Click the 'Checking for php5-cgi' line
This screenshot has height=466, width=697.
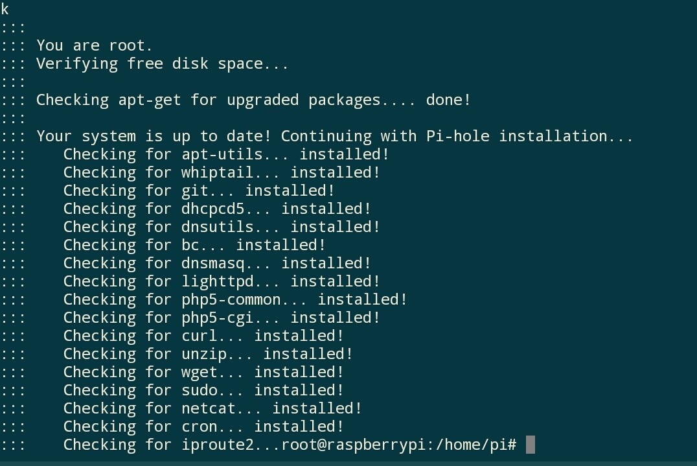pos(222,318)
